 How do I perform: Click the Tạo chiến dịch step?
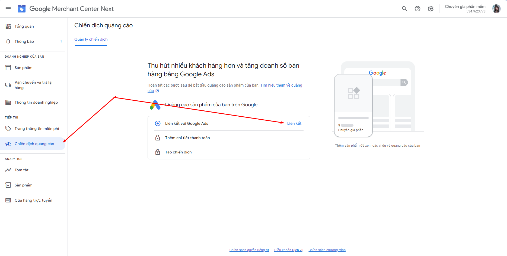tap(229, 152)
